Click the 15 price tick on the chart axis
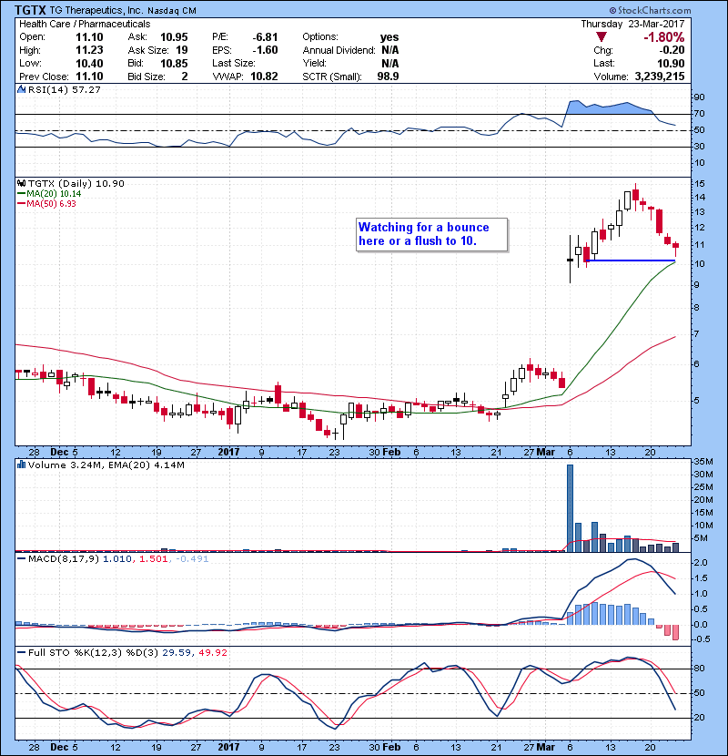 [x=699, y=184]
